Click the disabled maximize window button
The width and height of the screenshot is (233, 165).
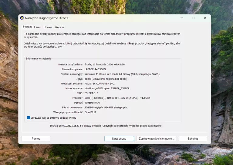(193, 18)
